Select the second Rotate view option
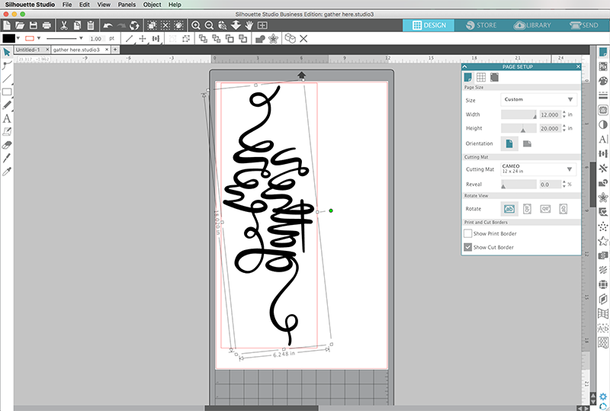The width and height of the screenshot is (610, 411). (x=527, y=209)
